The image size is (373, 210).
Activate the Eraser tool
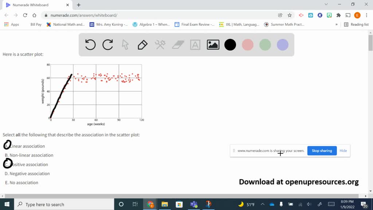pos(177,44)
